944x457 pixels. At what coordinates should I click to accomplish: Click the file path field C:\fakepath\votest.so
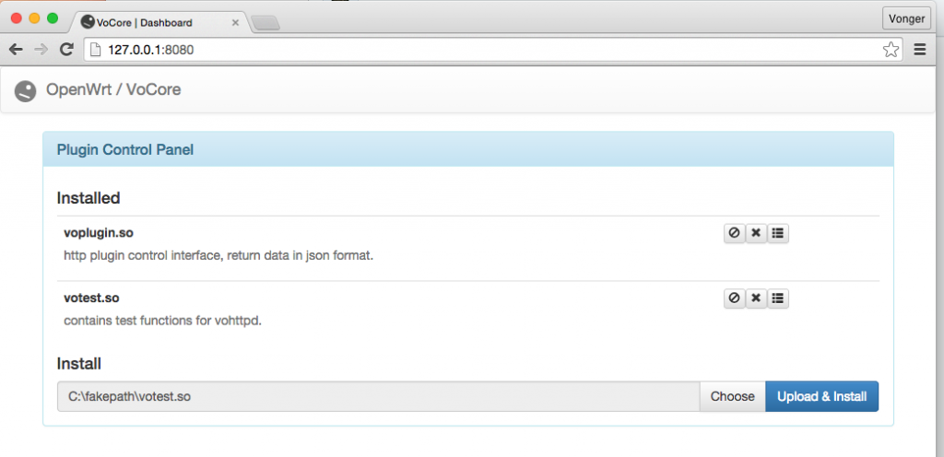(378, 396)
